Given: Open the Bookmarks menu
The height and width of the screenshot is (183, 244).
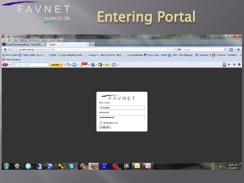Looking at the screenshot, I should [x=34, y=40].
